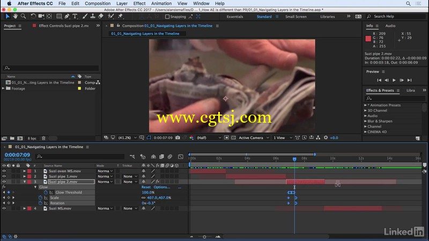Open the Graph Editor icon in timeline
Viewport: 429px width, 241px height.
[181, 156]
